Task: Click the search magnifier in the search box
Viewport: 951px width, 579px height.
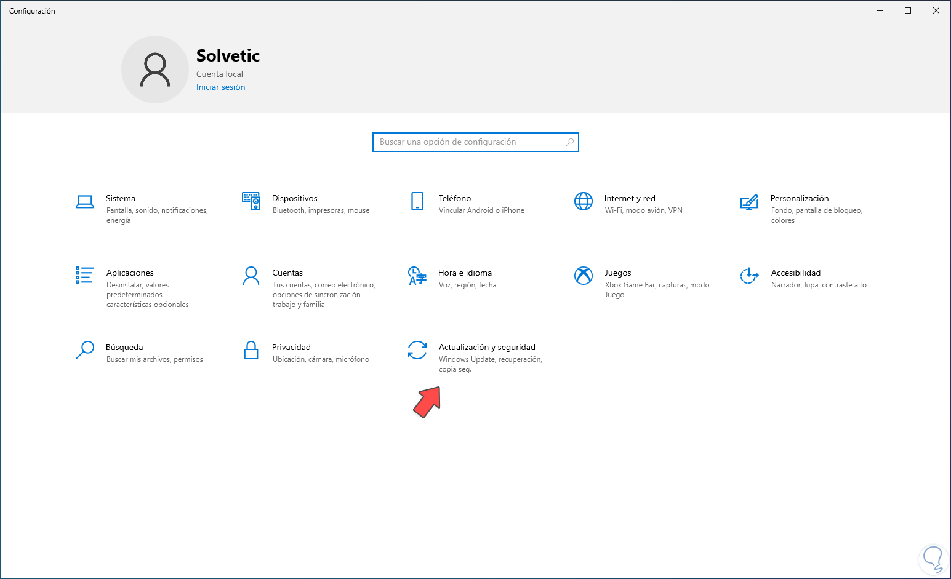Action: point(570,142)
